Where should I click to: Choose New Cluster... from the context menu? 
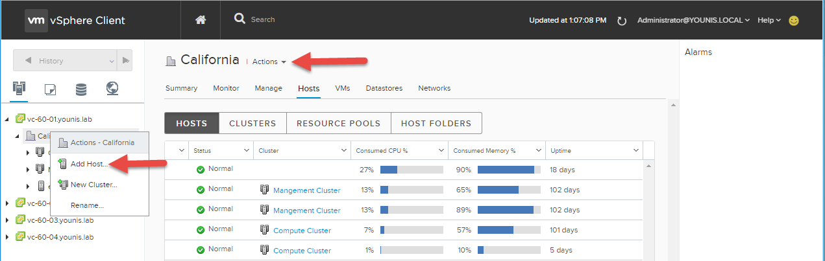pos(99,185)
